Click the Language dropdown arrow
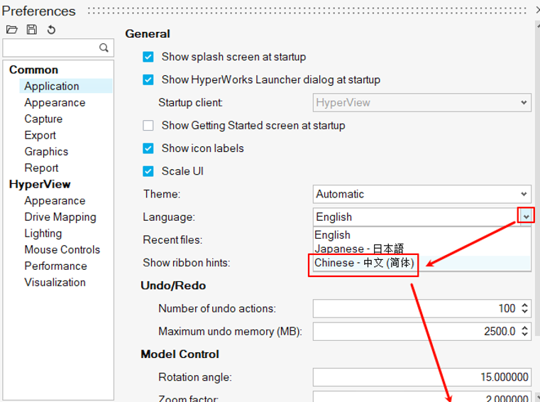Viewport: 540px width, 402px height. click(525, 216)
